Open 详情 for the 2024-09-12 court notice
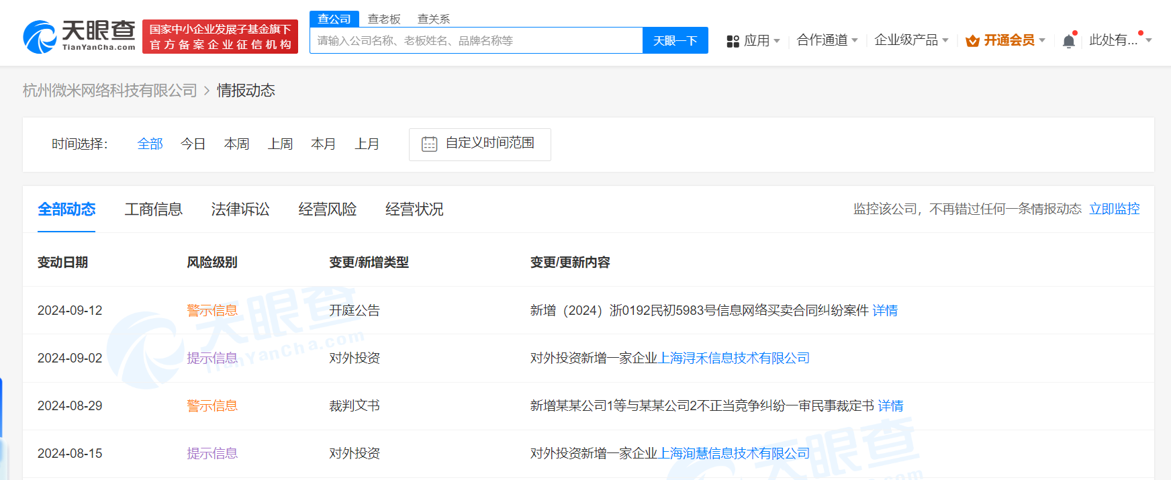Screen dimensions: 1171x480 (x=885, y=310)
